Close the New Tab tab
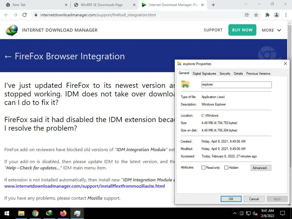 pyautogui.click(x=66, y=5)
